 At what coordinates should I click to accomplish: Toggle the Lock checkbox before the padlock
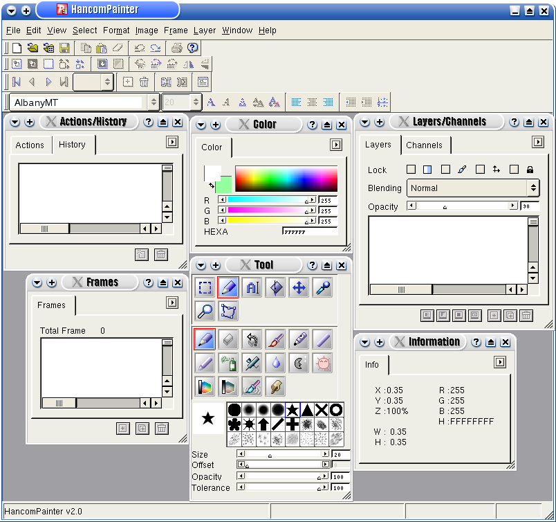(x=514, y=170)
